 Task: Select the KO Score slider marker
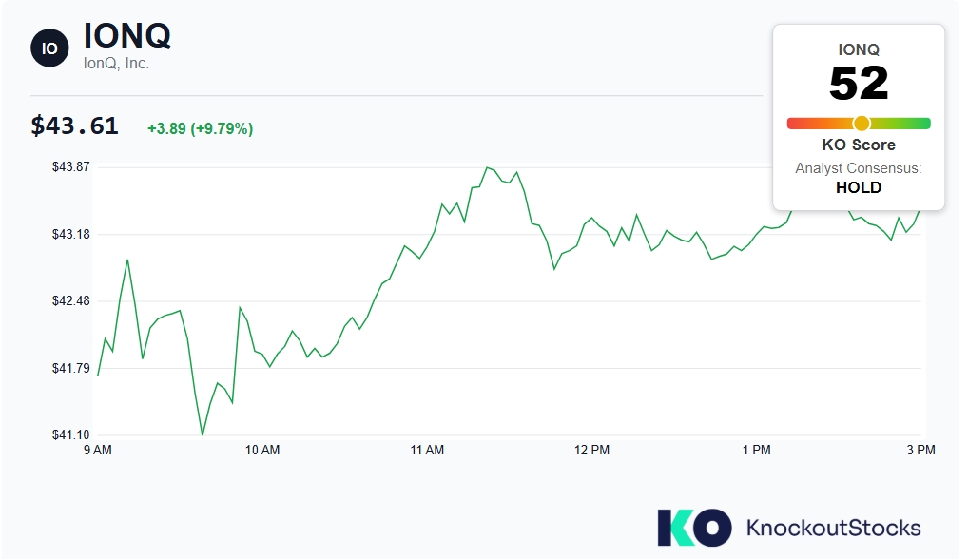point(862,124)
